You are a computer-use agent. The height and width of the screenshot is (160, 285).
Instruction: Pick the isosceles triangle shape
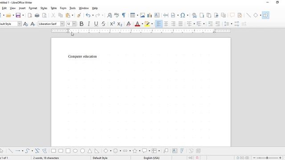pyautogui.click(x=90, y=151)
